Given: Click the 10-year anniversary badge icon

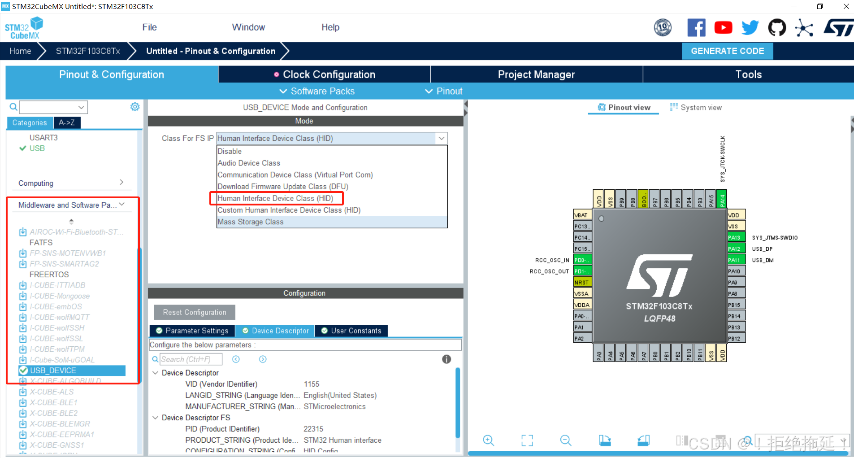Looking at the screenshot, I should click(x=663, y=27).
